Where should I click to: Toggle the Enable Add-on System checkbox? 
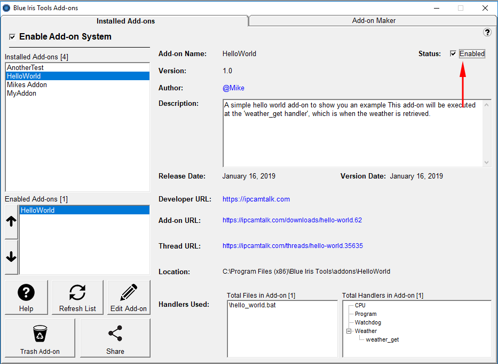point(12,37)
